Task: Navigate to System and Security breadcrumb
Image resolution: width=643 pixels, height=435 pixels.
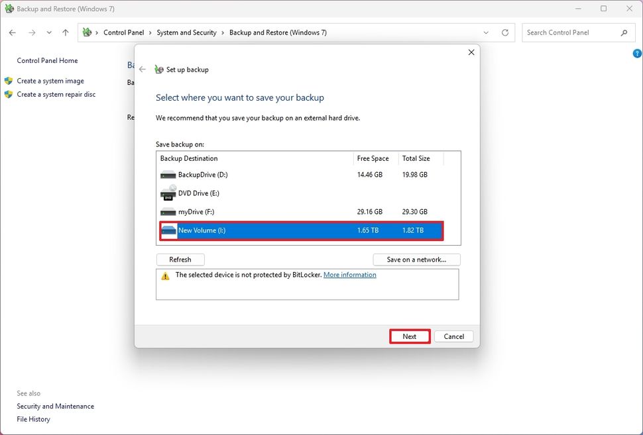Action: pos(186,32)
